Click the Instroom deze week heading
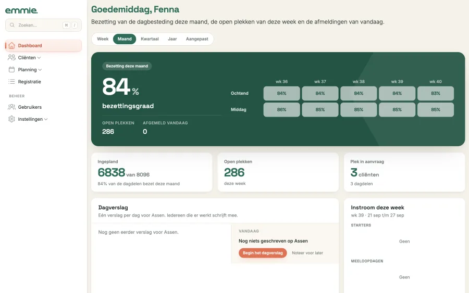The height and width of the screenshot is (293, 469). 377,207
